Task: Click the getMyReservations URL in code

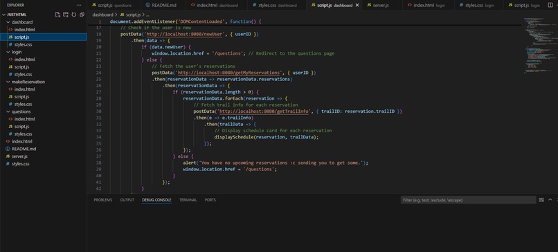Action: (230, 73)
